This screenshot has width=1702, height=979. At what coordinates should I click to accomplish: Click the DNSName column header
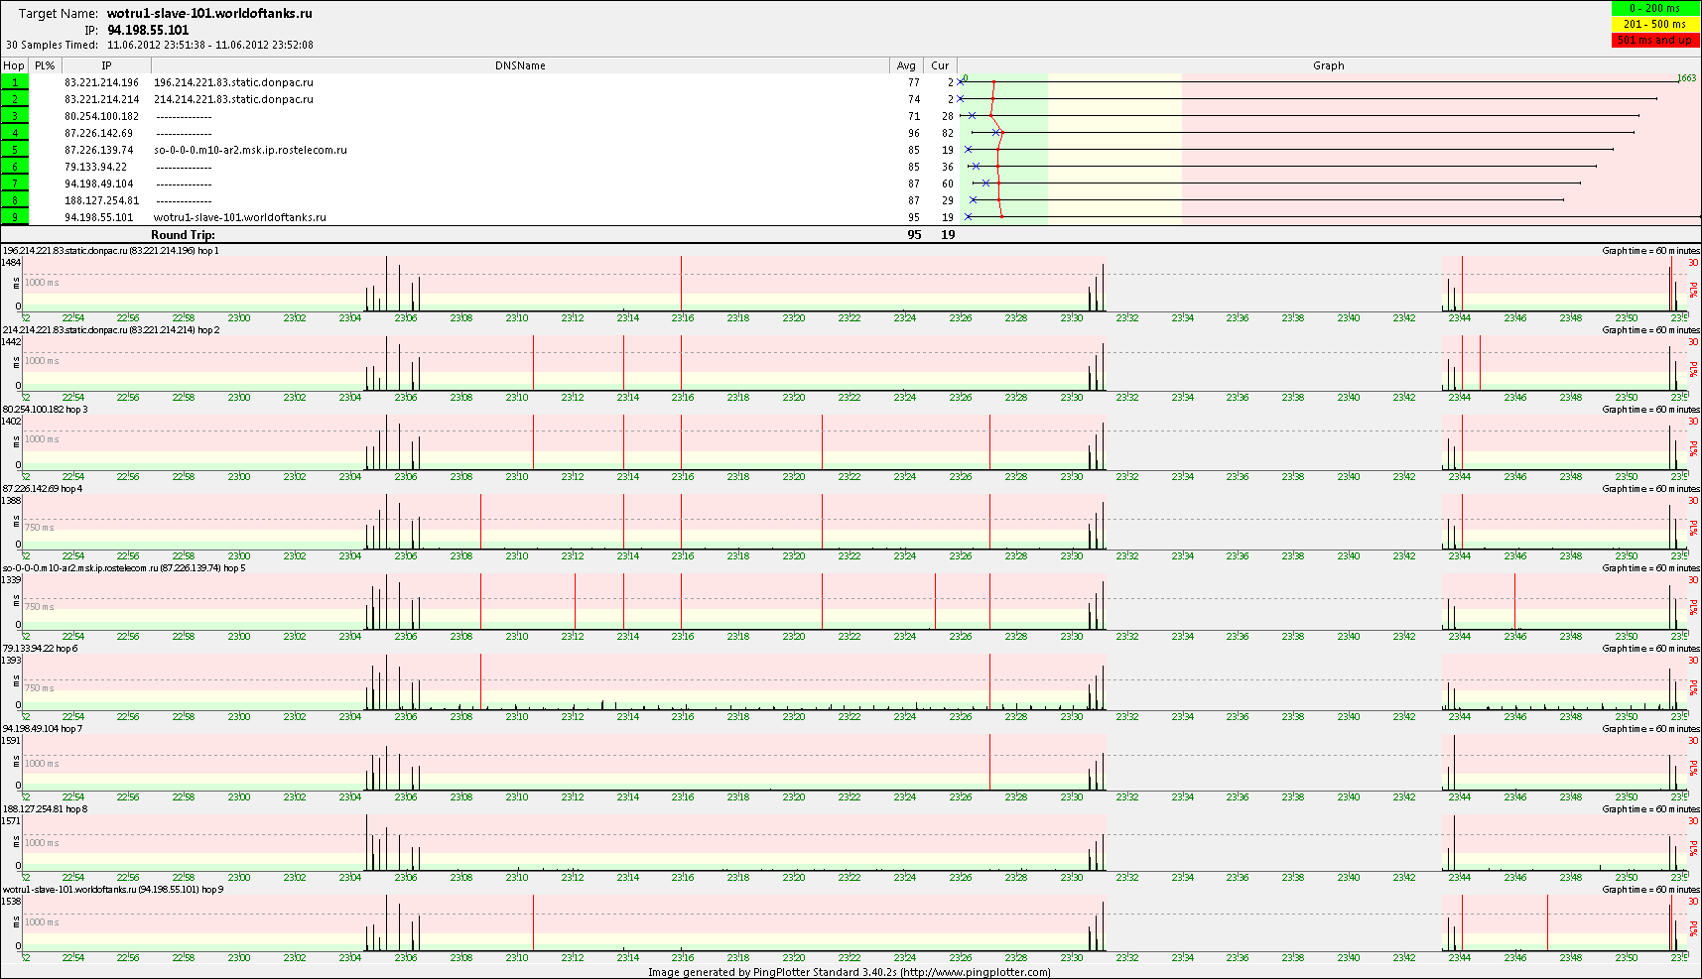pos(520,65)
